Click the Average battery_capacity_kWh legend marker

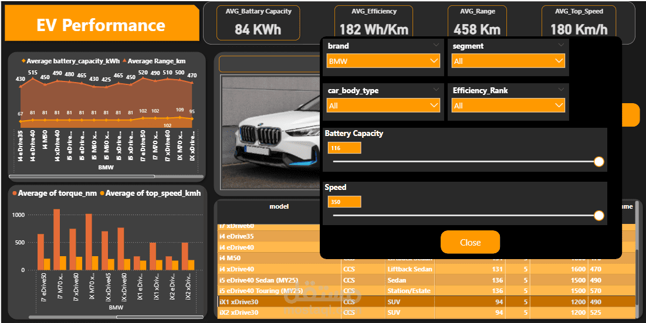pos(23,61)
